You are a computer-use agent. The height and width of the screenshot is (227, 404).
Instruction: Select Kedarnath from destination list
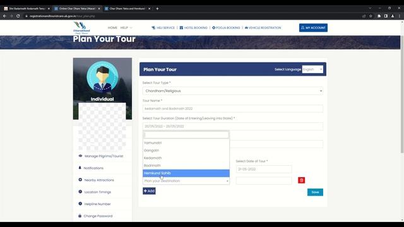(186, 158)
